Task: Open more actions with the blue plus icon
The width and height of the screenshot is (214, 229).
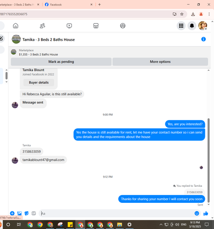Action: pyautogui.click(x=12, y=213)
